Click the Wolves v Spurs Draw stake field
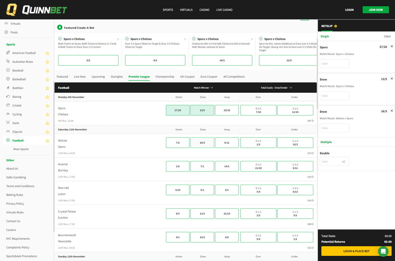The image size is (395, 261). 335,128
